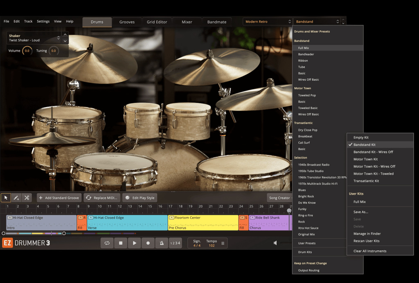The width and height of the screenshot is (419, 283).
Task: Switch to the Grid Editor tab
Action: coord(157,22)
